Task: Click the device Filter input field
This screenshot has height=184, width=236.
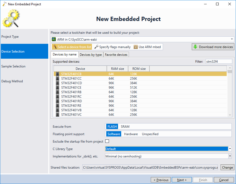Action: [x=219, y=61]
